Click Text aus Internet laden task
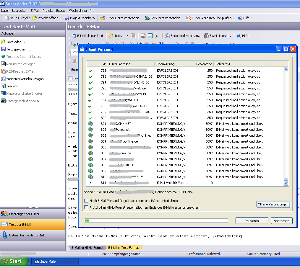The width and height of the screenshot is (300, 268). tap(22, 57)
